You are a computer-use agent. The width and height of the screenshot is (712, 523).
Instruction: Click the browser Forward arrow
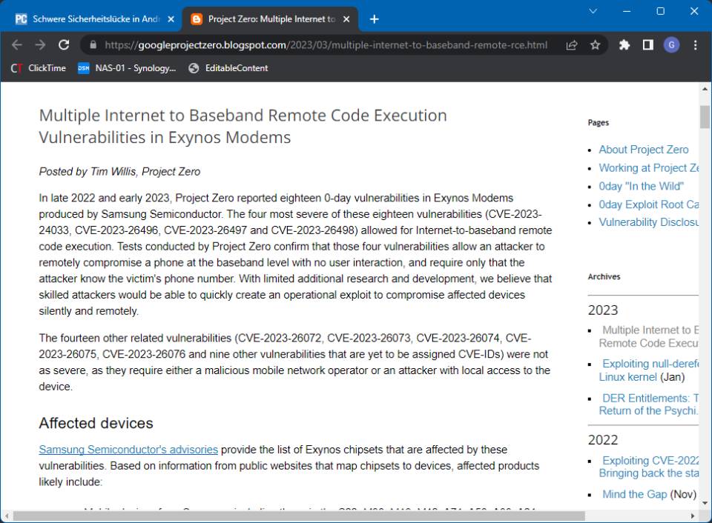[40, 45]
